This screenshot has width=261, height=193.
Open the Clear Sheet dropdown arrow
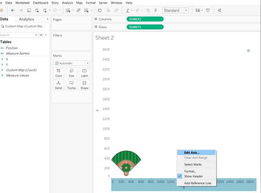pyautogui.click(x=91, y=10)
